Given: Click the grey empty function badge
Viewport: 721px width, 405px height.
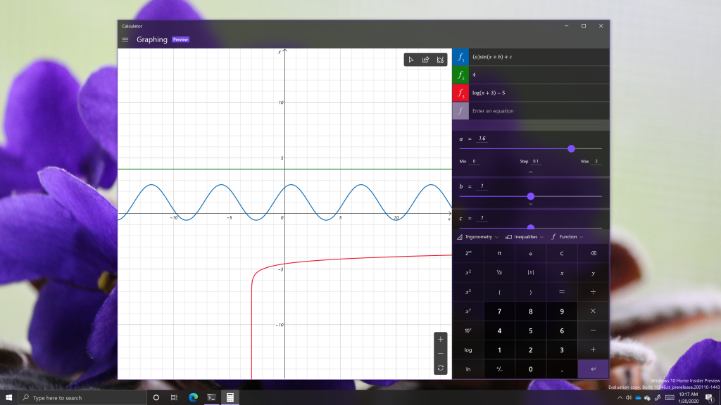Looking at the screenshot, I should coord(460,110).
